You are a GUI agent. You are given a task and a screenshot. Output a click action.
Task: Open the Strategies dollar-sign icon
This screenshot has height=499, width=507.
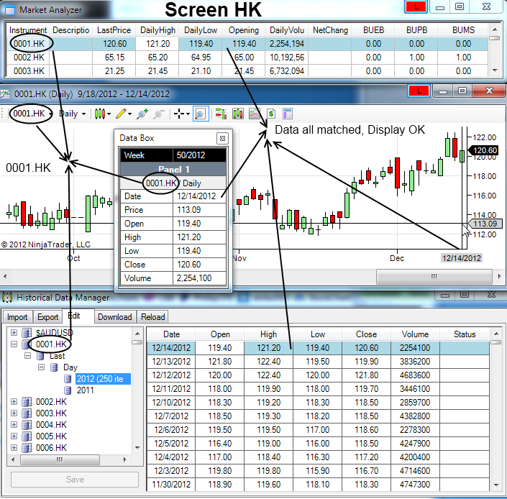tap(271, 114)
